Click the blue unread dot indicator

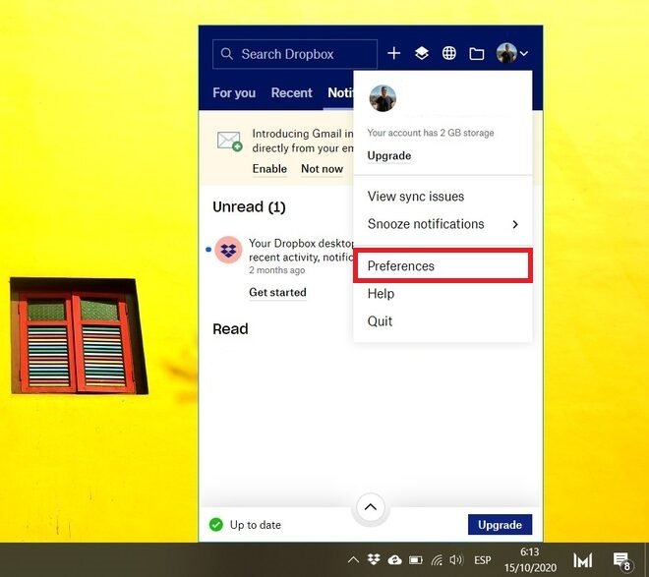(208, 250)
